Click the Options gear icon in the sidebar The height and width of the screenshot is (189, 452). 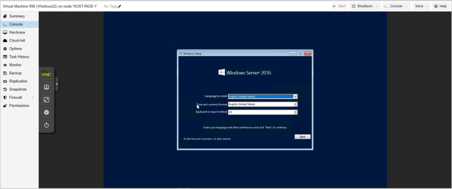point(5,48)
